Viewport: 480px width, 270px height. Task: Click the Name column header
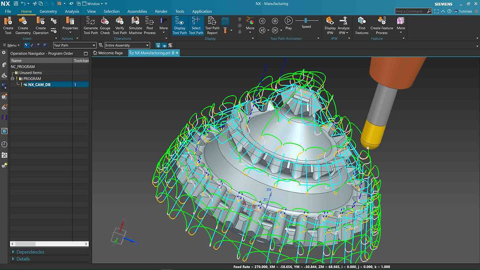click(x=41, y=60)
